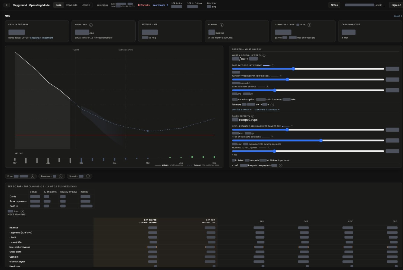Switch to the Downside scenario
This screenshot has height=270, width=403.
tap(71, 5)
